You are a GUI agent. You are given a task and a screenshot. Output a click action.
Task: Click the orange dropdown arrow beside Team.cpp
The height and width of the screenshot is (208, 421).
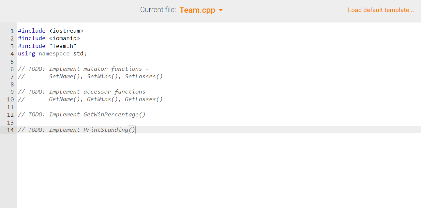click(221, 10)
